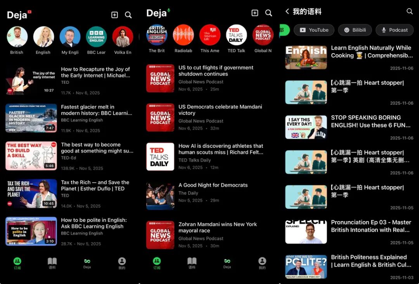Tap the add icon on the podcast feed screen
The image size is (419, 284).
tap(255, 13)
